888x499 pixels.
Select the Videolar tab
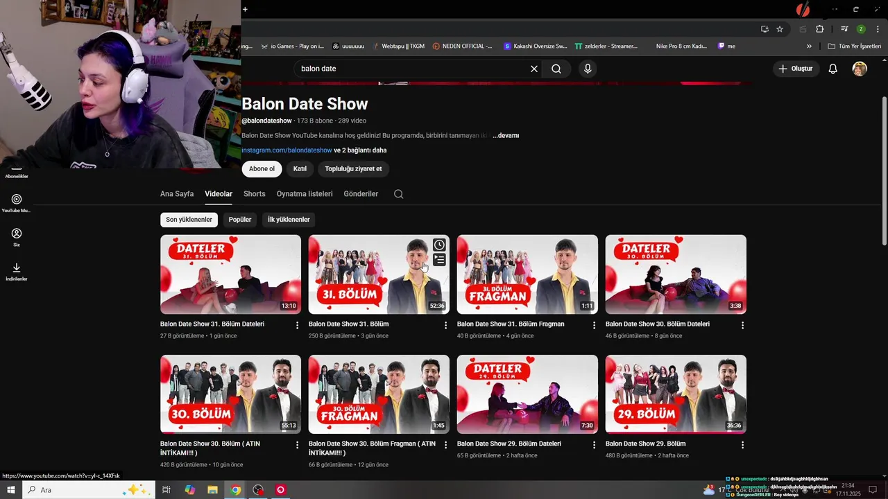point(219,194)
